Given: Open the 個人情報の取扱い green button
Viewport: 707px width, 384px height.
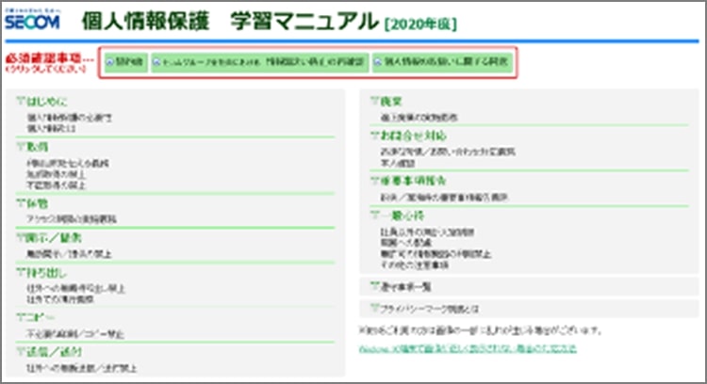Looking at the screenshot, I should click(x=442, y=62).
